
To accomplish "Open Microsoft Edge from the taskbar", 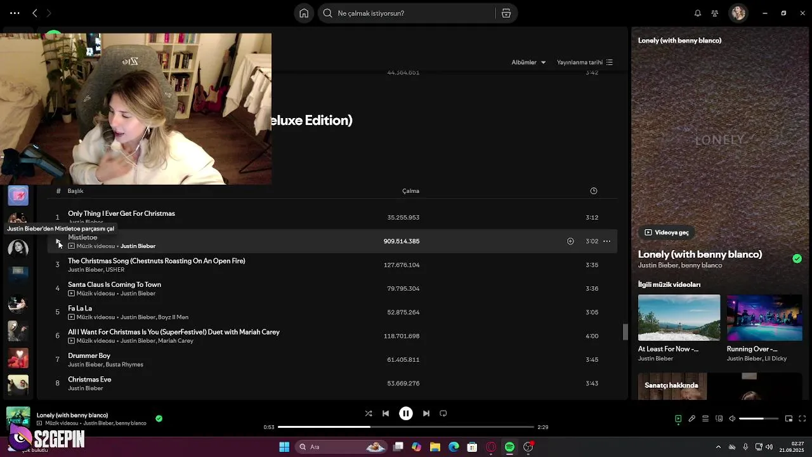I will (454, 447).
